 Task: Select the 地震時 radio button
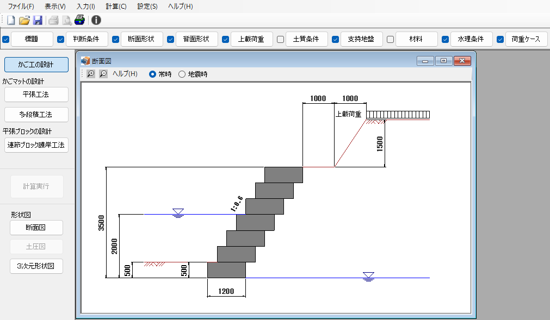[182, 74]
